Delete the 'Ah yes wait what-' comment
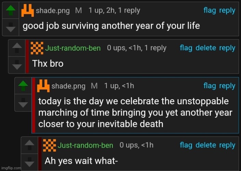 click(x=206, y=145)
